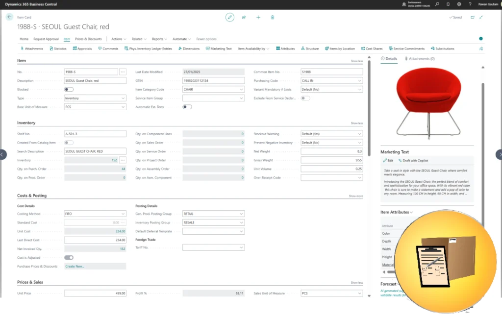Open the Reports menu

click(159, 39)
